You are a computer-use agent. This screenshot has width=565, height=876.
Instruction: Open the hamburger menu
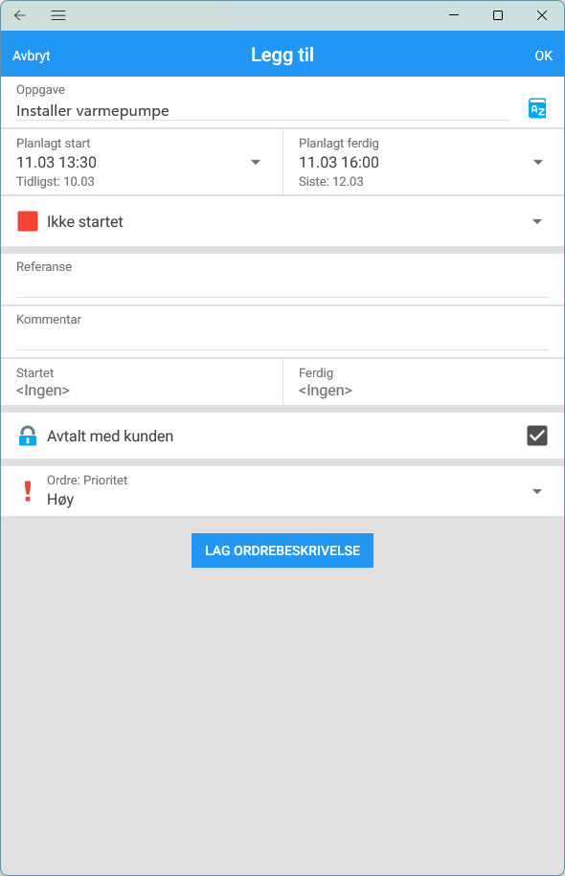tap(58, 15)
